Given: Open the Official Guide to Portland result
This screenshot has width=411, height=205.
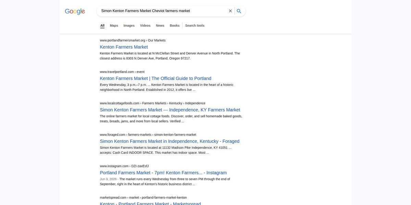Looking at the screenshot, I should [x=155, y=78].
